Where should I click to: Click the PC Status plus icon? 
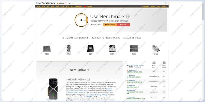click(x=164, y=63)
